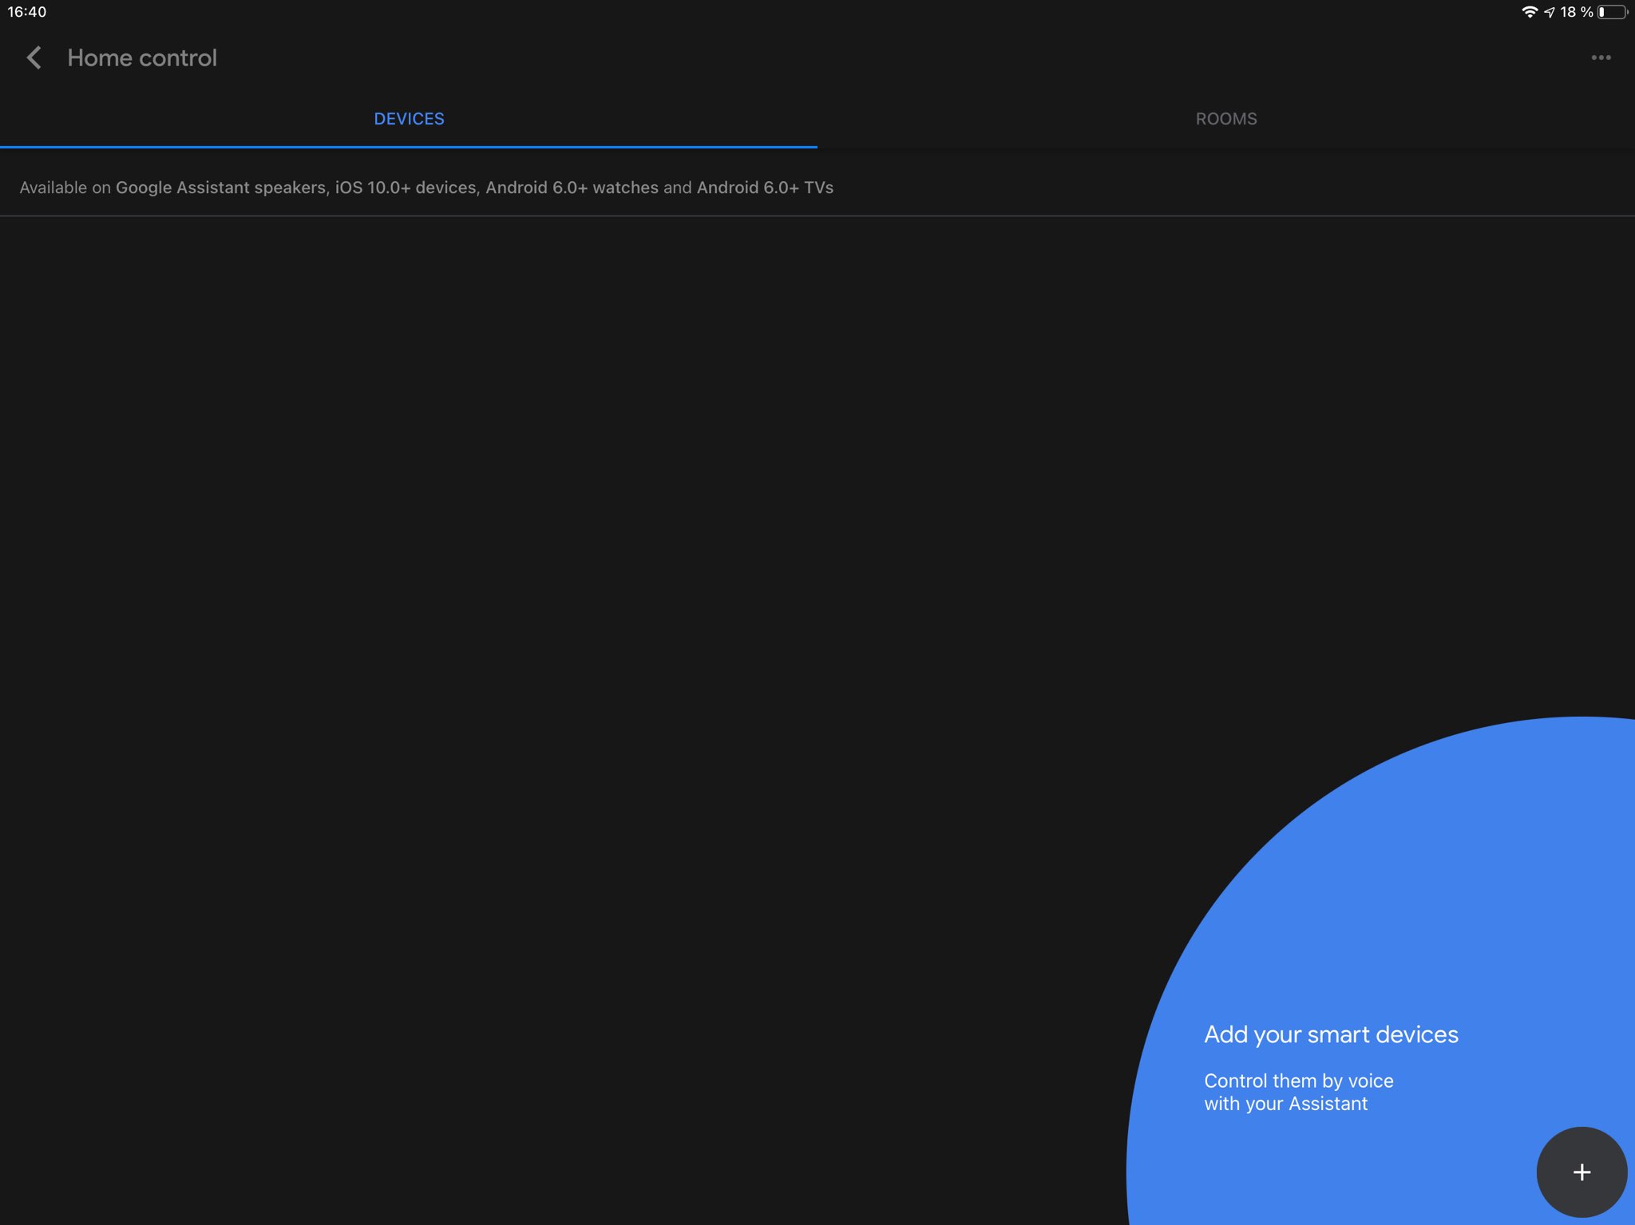
Task: Click 'Android 6.0+ TVs' text
Action: pos(765,188)
